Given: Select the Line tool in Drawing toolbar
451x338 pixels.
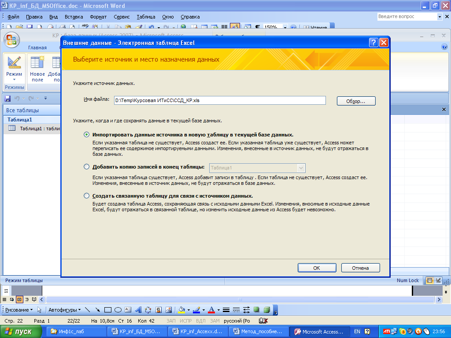Looking at the screenshot, I should point(88,310).
